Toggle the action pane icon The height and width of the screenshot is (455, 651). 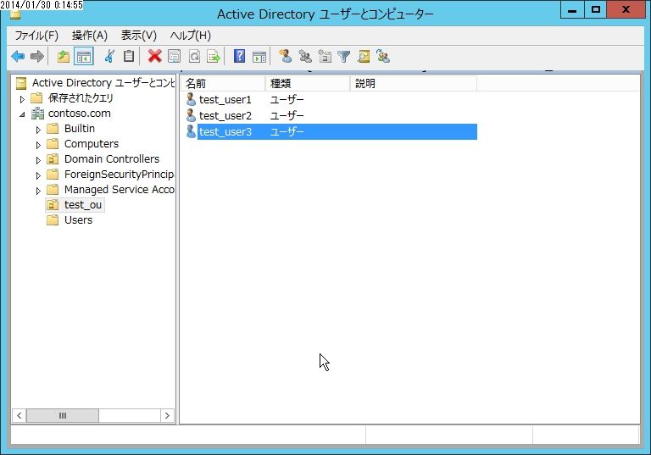click(259, 57)
